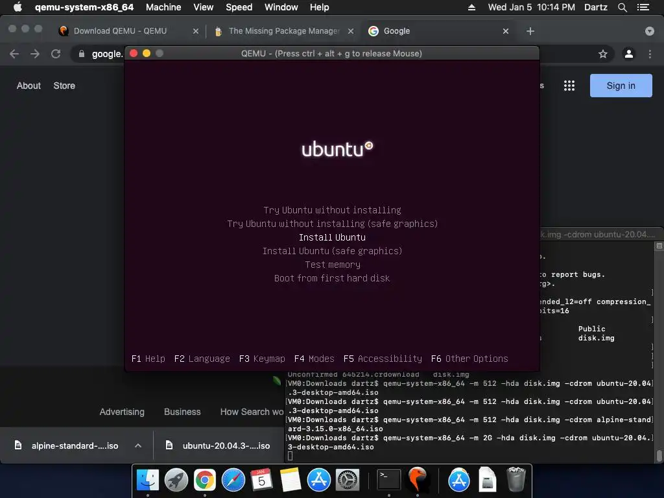Screen dimensions: 664x498
Task: Go back in Chrome
Action: pyautogui.click(x=14, y=54)
